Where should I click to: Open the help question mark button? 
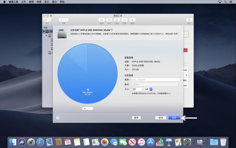58,118
